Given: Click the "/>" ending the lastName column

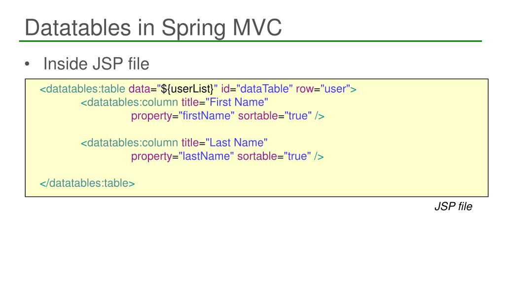Looking at the screenshot, I should [319, 156].
